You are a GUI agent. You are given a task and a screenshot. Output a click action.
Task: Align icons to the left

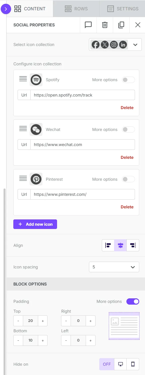(x=108, y=245)
